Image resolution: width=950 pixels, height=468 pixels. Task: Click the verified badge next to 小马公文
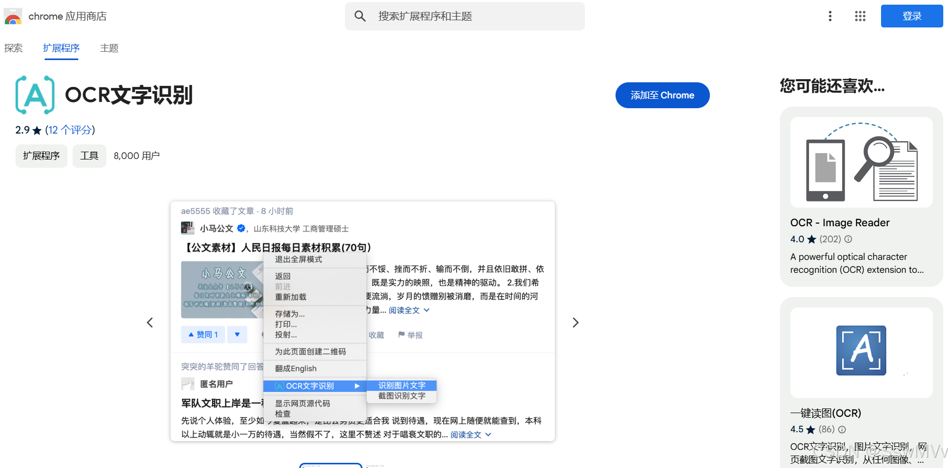(241, 228)
